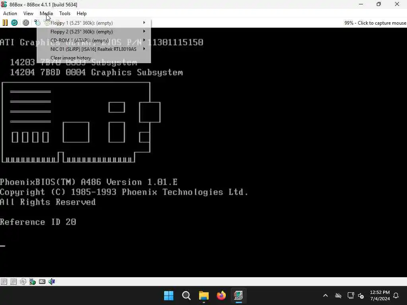Open Windows taskbar Search
The width and height of the screenshot is (407, 305).
point(186,295)
